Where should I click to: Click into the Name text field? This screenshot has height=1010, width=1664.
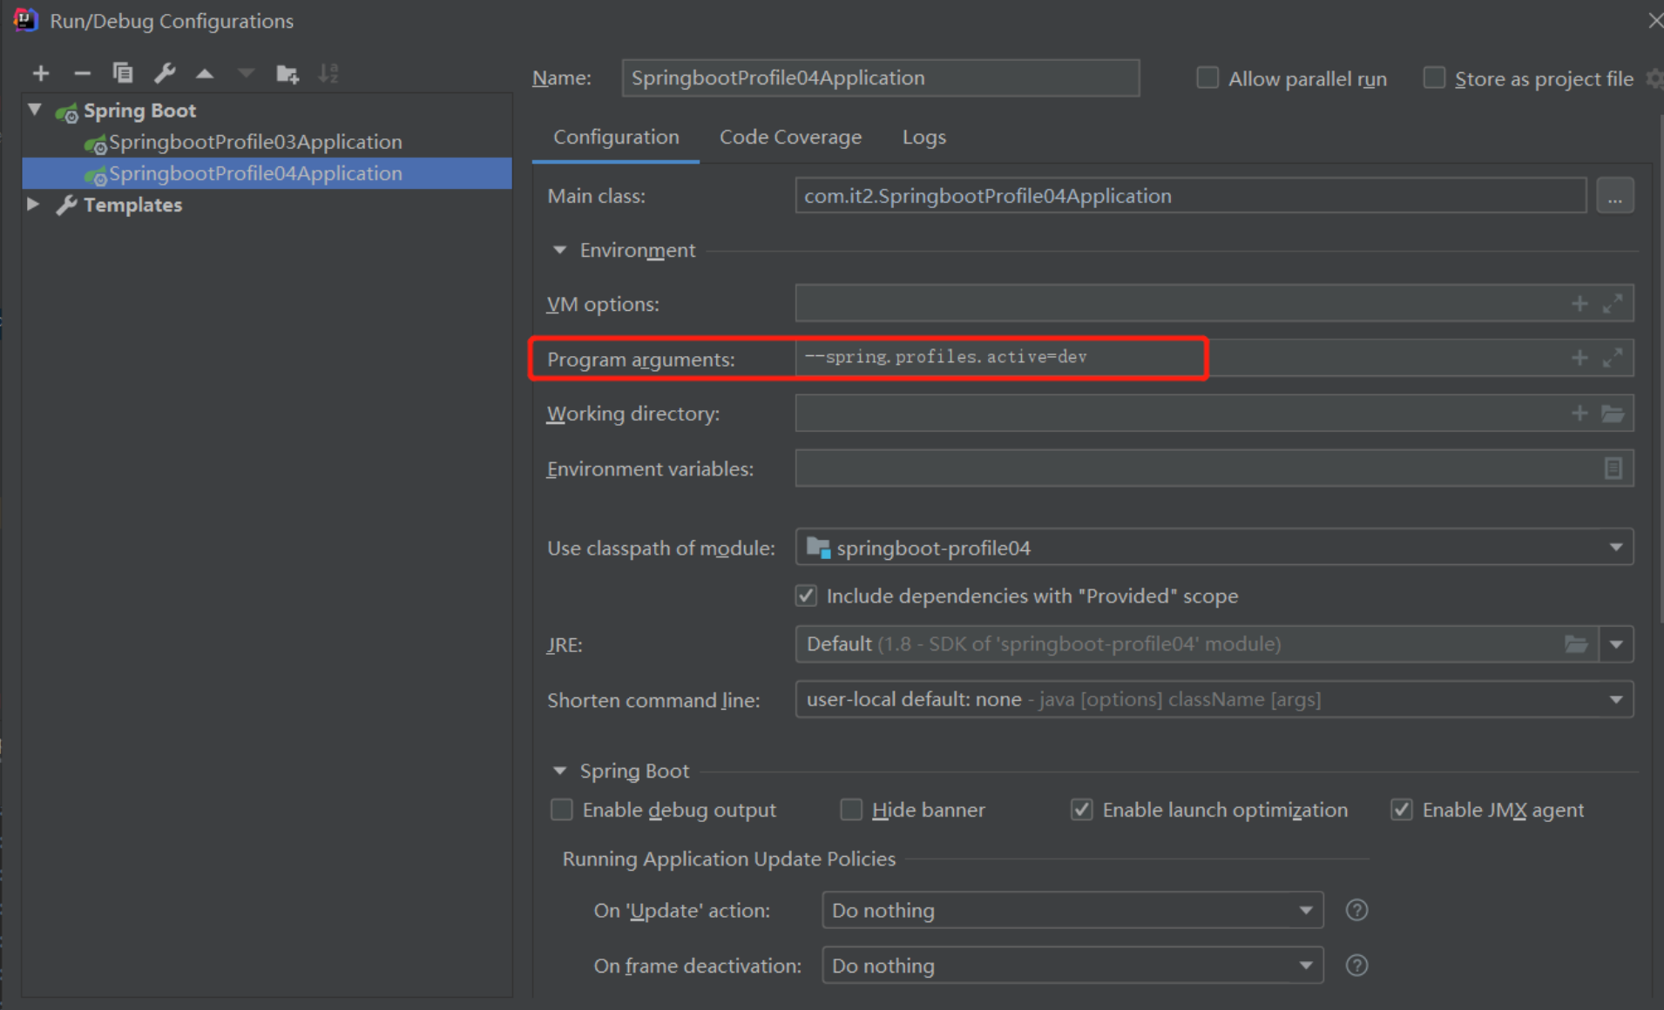881,78
